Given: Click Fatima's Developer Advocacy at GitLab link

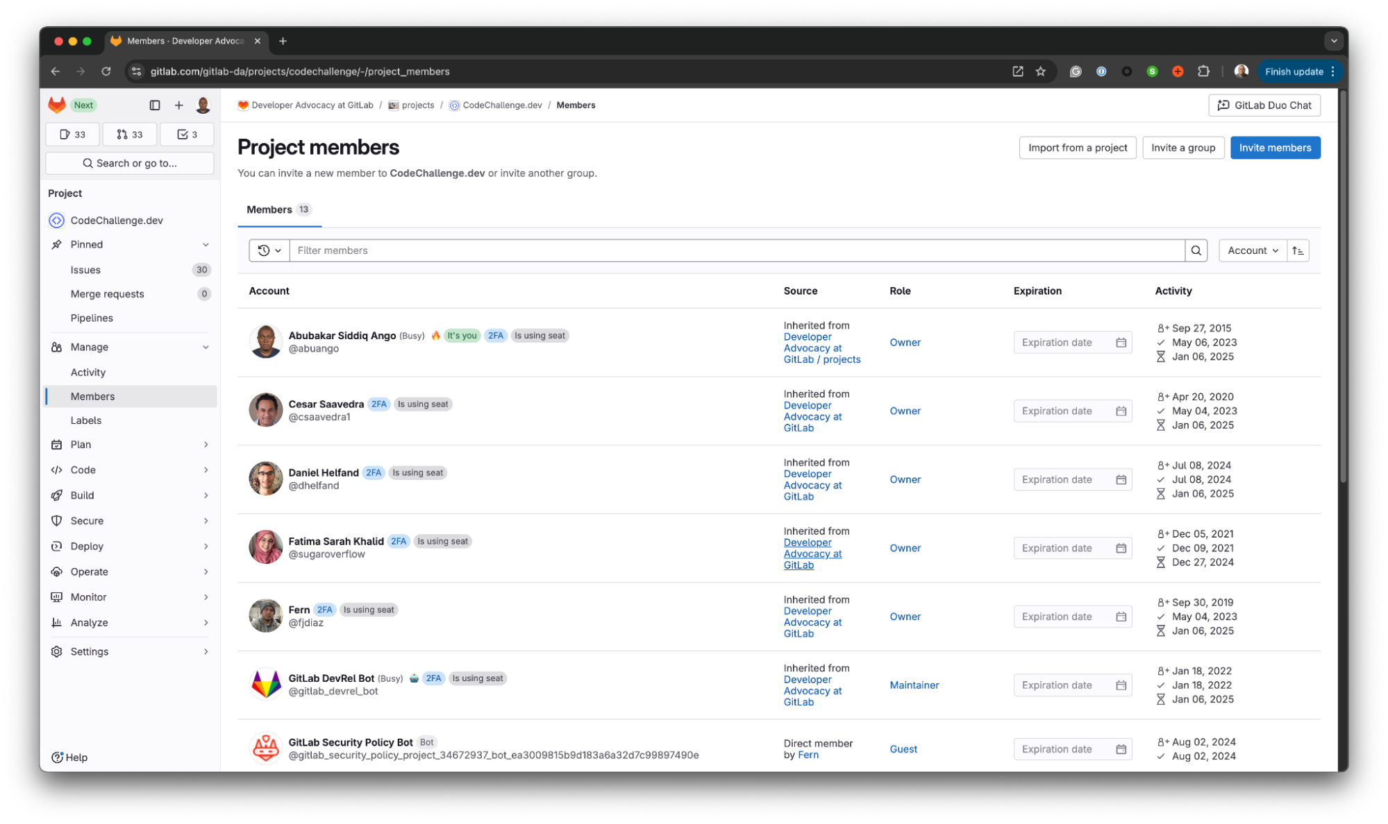Looking at the screenshot, I should (812, 553).
